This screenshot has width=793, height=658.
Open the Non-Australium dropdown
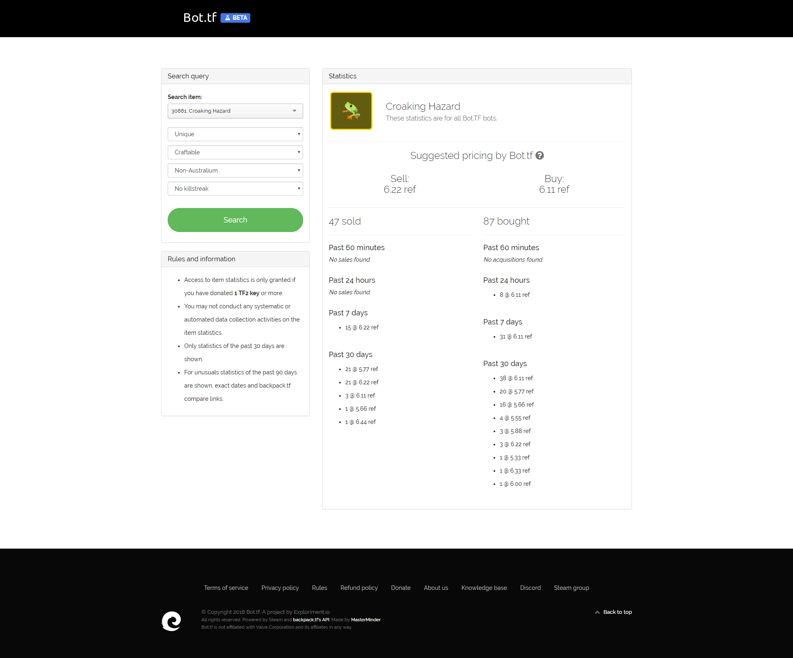click(x=235, y=170)
